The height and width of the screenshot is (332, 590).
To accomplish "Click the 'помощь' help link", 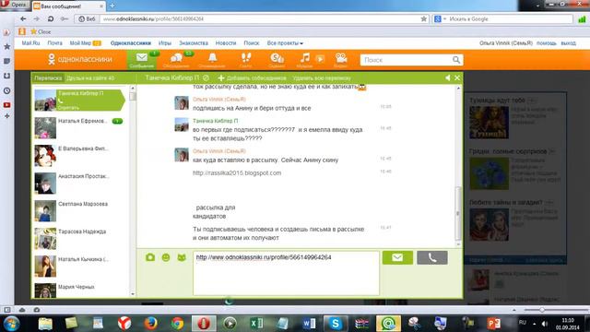I will [547, 43].
